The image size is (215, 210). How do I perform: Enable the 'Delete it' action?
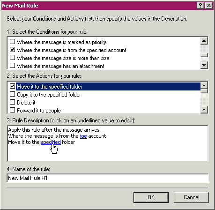[12, 102]
